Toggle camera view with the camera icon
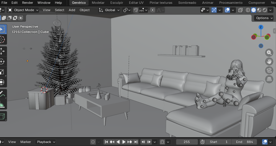The image size is (276, 146). point(269,70)
